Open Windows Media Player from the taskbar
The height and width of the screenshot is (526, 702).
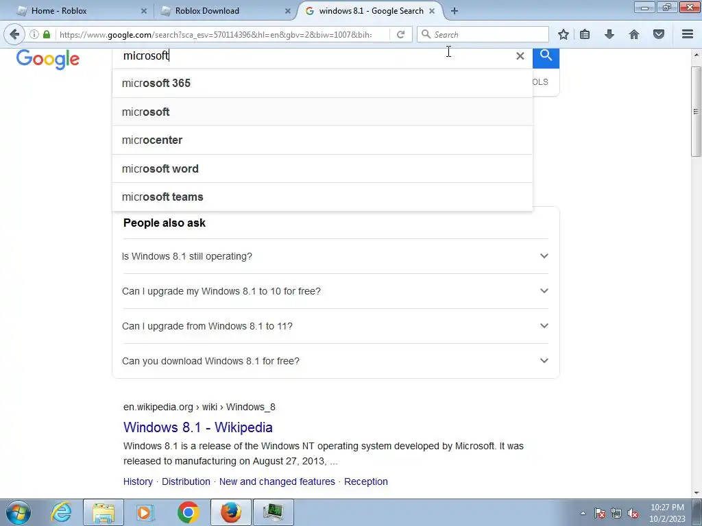(145, 512)
